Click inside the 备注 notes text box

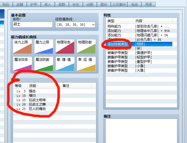tap(141, 131)
